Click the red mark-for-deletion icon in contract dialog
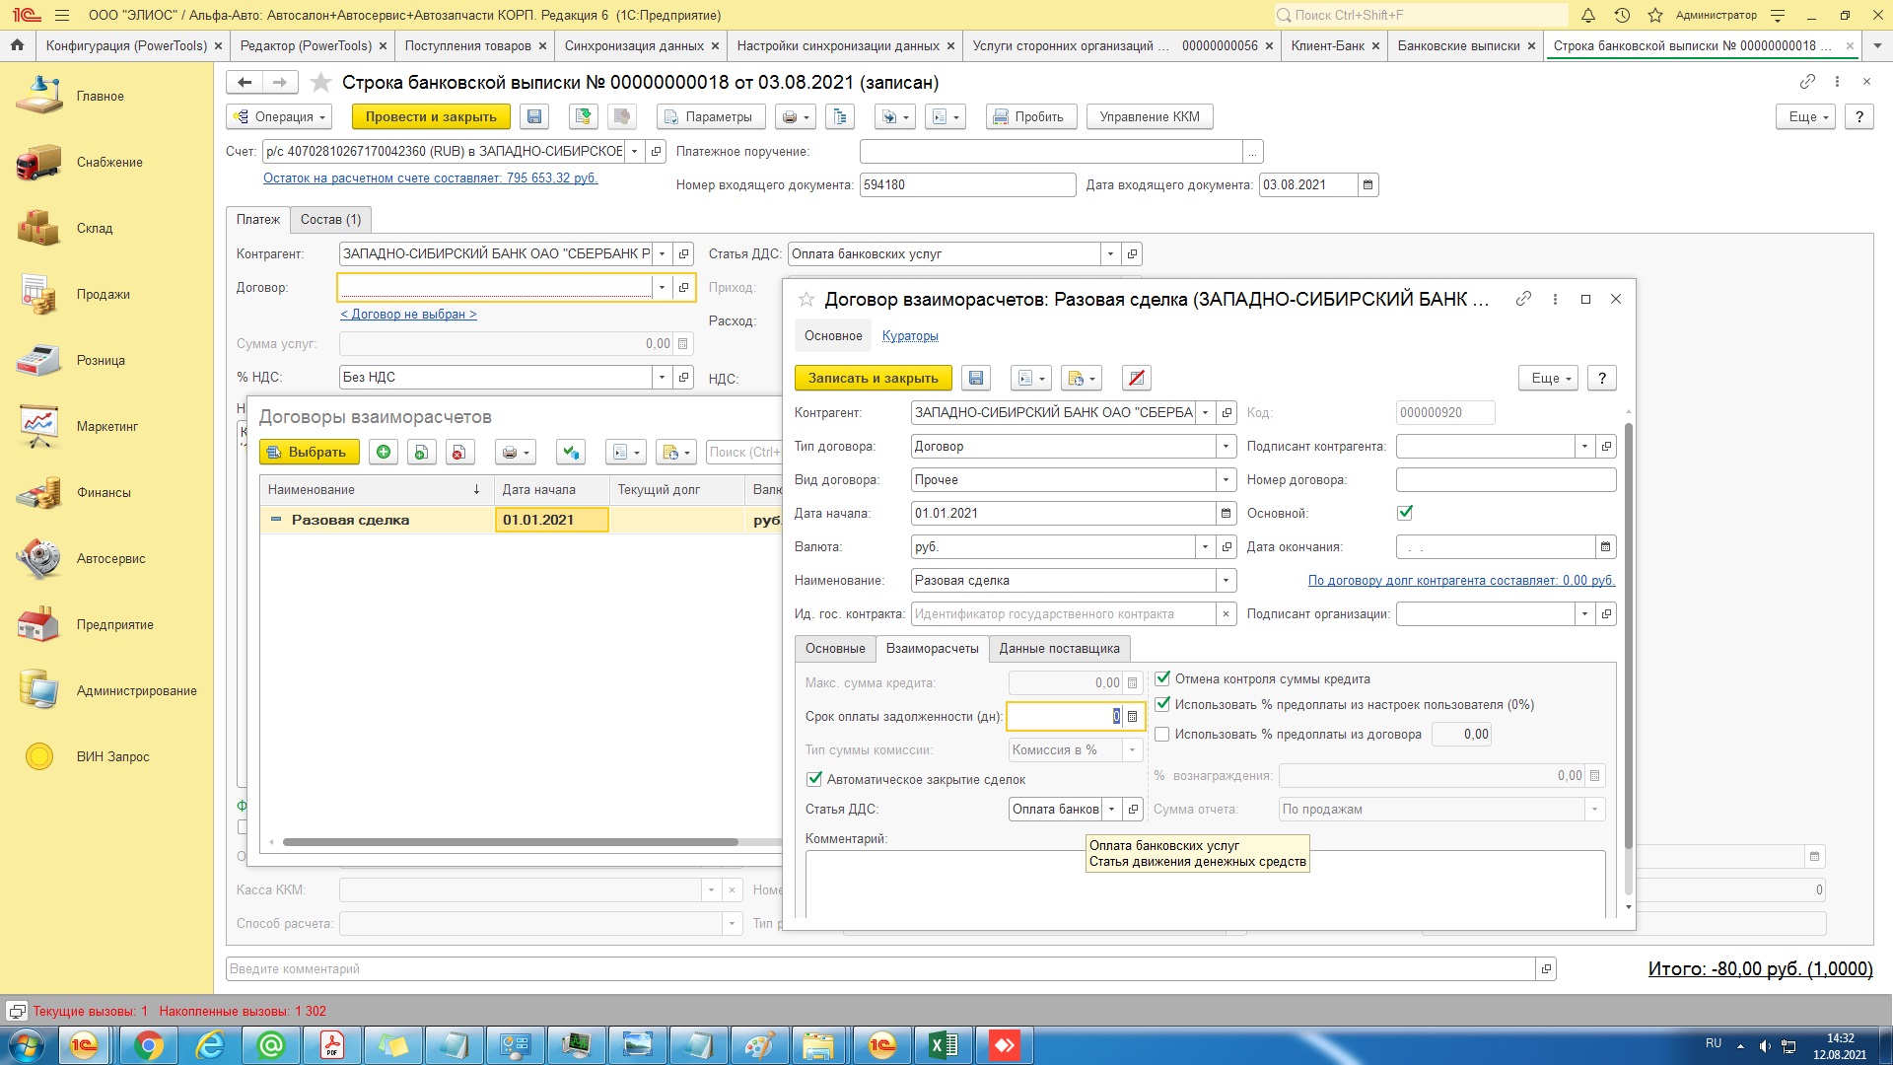1893x1065 pixels. point(1137,379)
